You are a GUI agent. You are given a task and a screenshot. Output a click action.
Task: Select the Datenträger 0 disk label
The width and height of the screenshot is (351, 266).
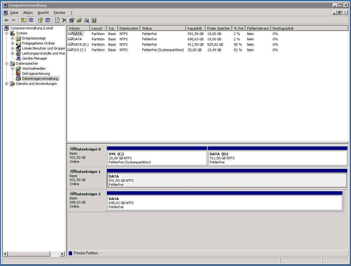86,156
